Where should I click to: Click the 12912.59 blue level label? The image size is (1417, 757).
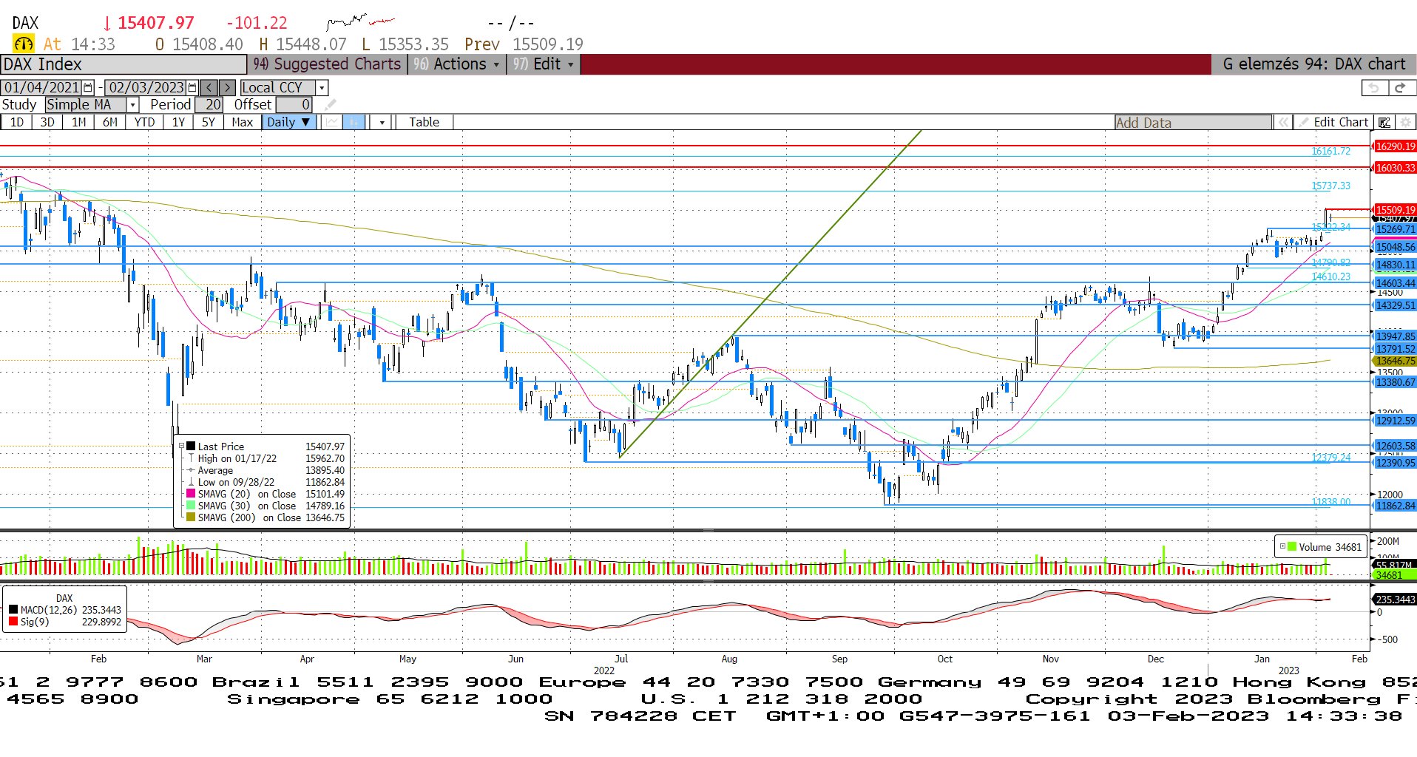pos(1395,421)
